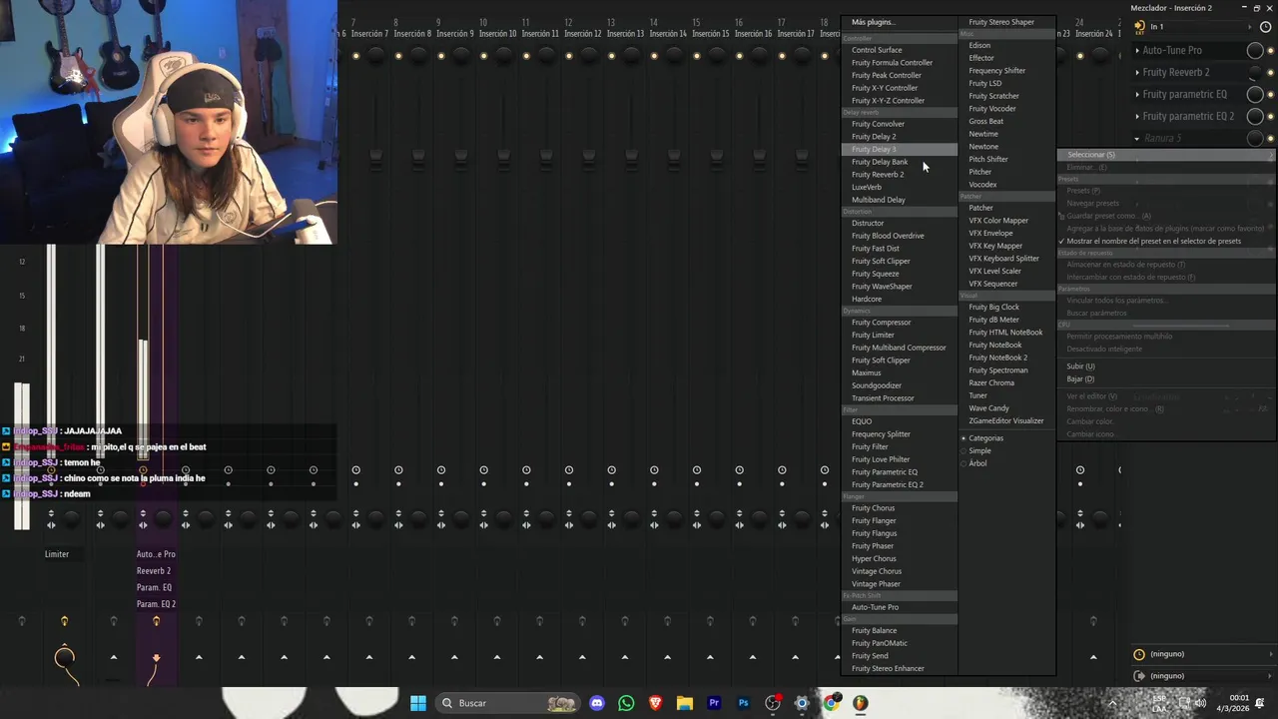Open Fruity Reeverb 2 slot dropdown arrow

(x=1137, y=72)
